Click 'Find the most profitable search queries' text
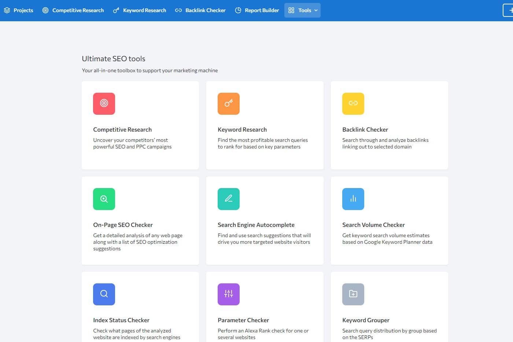The width and height of the screenshot is (513, 342). tap(263, 143)
